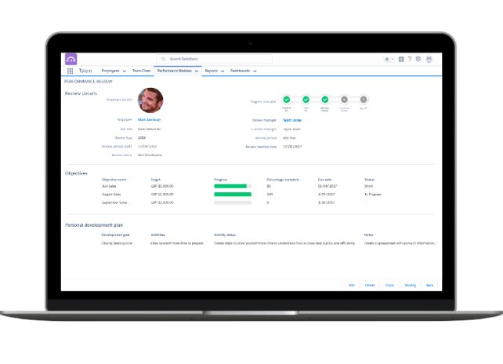Click the global actions icon beside the star
The width and height of the screenshot is (503, 364).
401,59
